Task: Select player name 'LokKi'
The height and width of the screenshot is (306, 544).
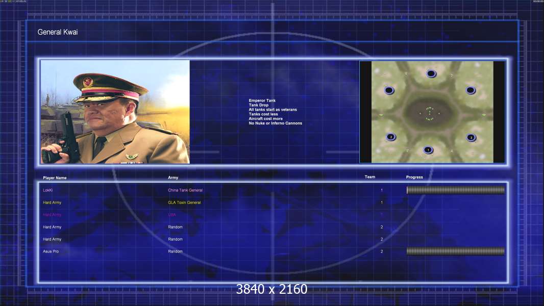Action: tap(48, 190)
